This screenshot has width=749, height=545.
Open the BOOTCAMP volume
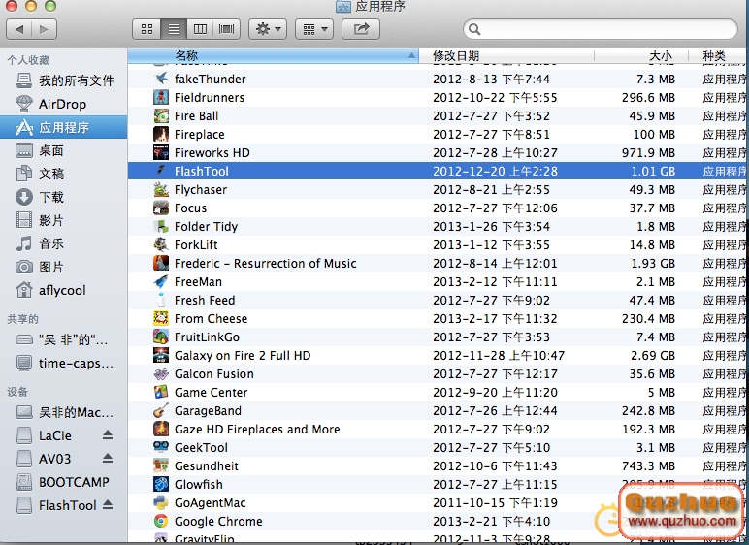coord(64,481)
